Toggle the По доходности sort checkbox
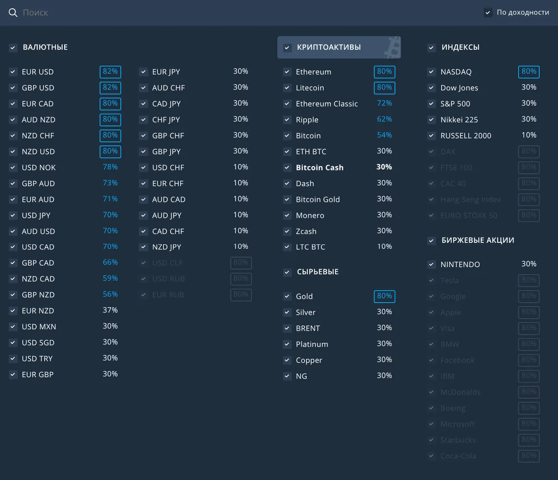This screenshot has height=480, width=558. coord(488,13)
